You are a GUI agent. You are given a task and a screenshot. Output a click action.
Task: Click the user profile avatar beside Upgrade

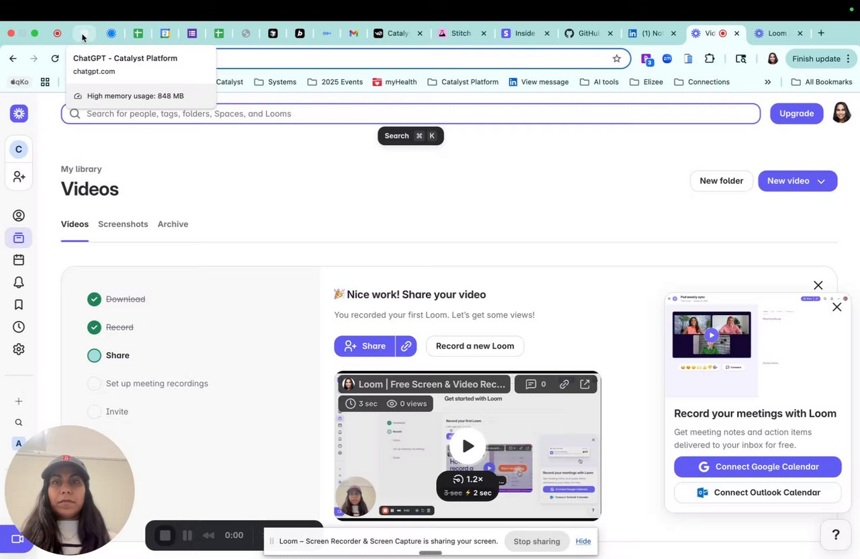[841, 113]
